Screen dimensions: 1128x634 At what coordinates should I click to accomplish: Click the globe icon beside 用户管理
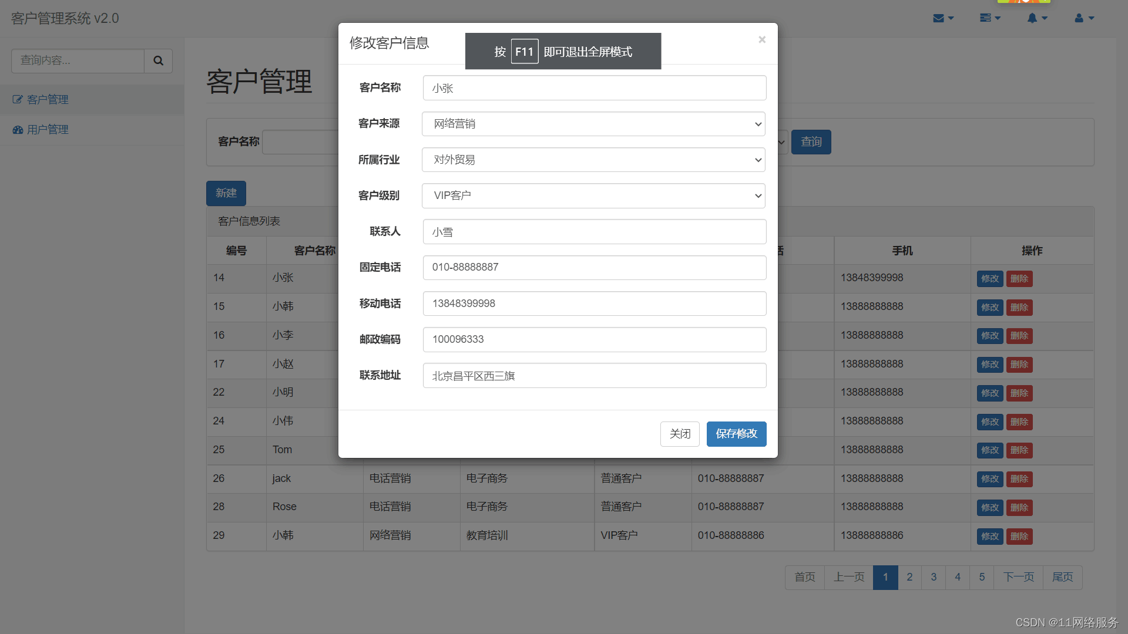18,129
